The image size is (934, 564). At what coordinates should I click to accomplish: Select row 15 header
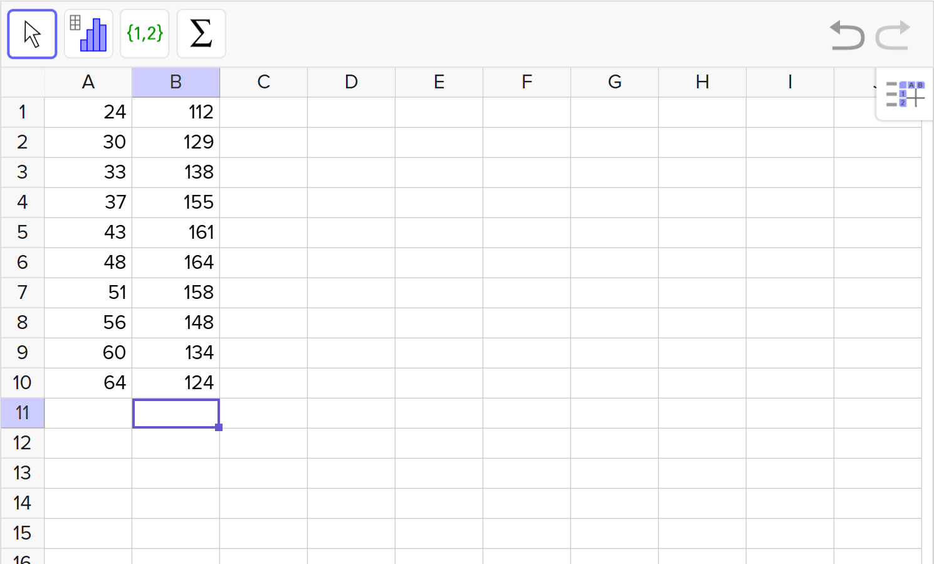(x=23, y=533)
